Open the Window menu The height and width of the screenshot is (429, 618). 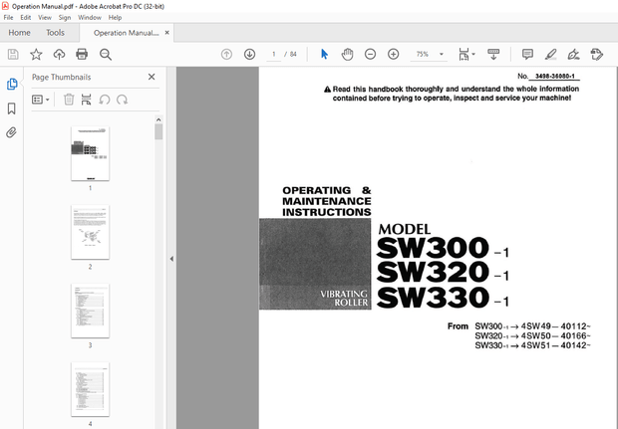[90, 17]
